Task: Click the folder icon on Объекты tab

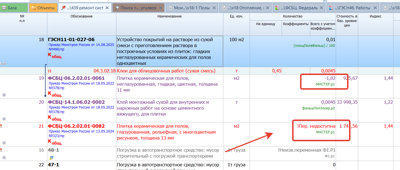Action: click(34, 8)
